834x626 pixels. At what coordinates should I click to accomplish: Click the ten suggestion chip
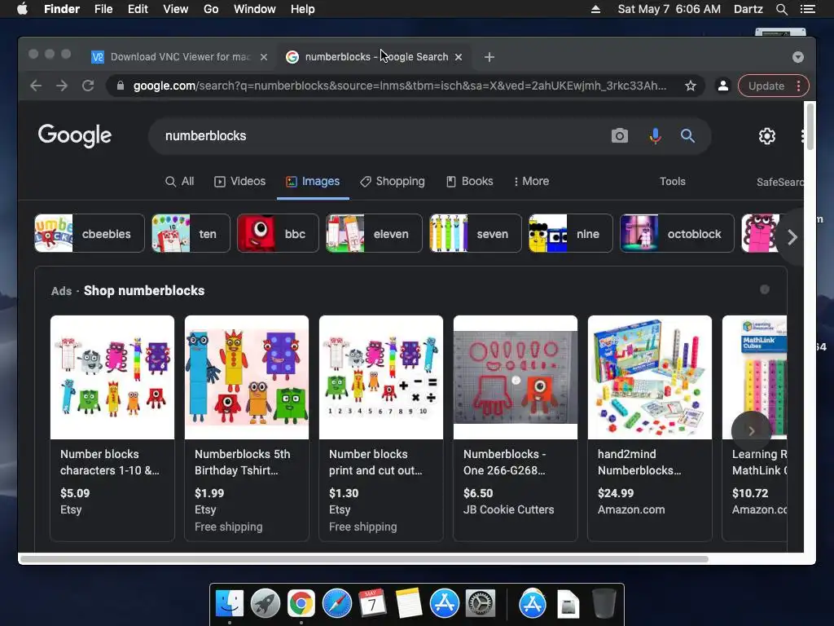pos(191,233)
